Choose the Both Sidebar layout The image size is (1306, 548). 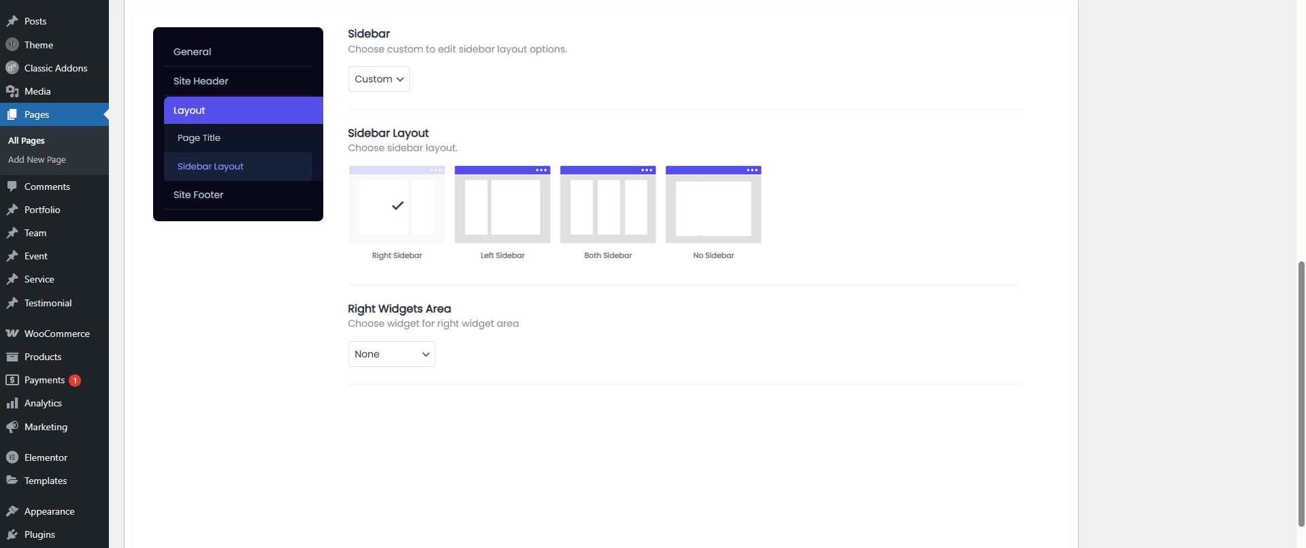coord(608,205)
